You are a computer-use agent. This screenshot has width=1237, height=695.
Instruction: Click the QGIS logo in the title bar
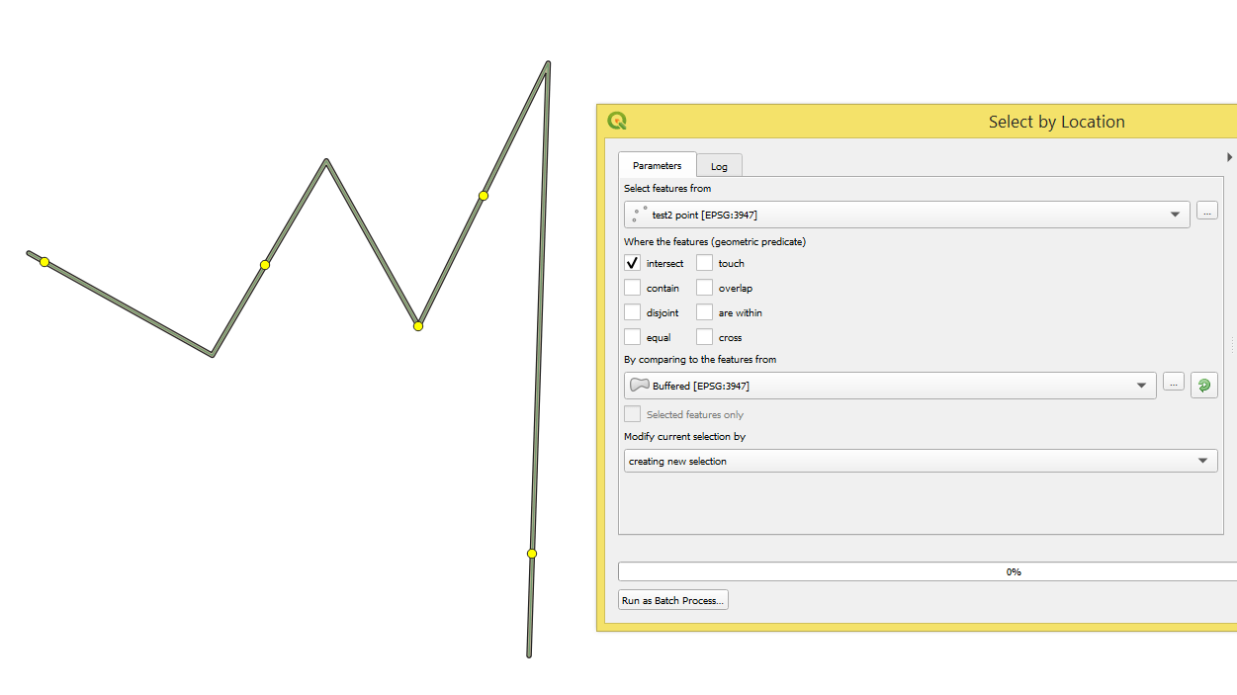click(617, 119)
